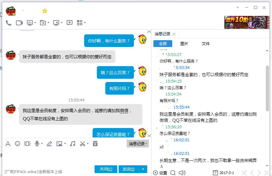Click the chat area scroll-down arrow
The height and width of the screenshot is (176, 272).
coord(149,135)
